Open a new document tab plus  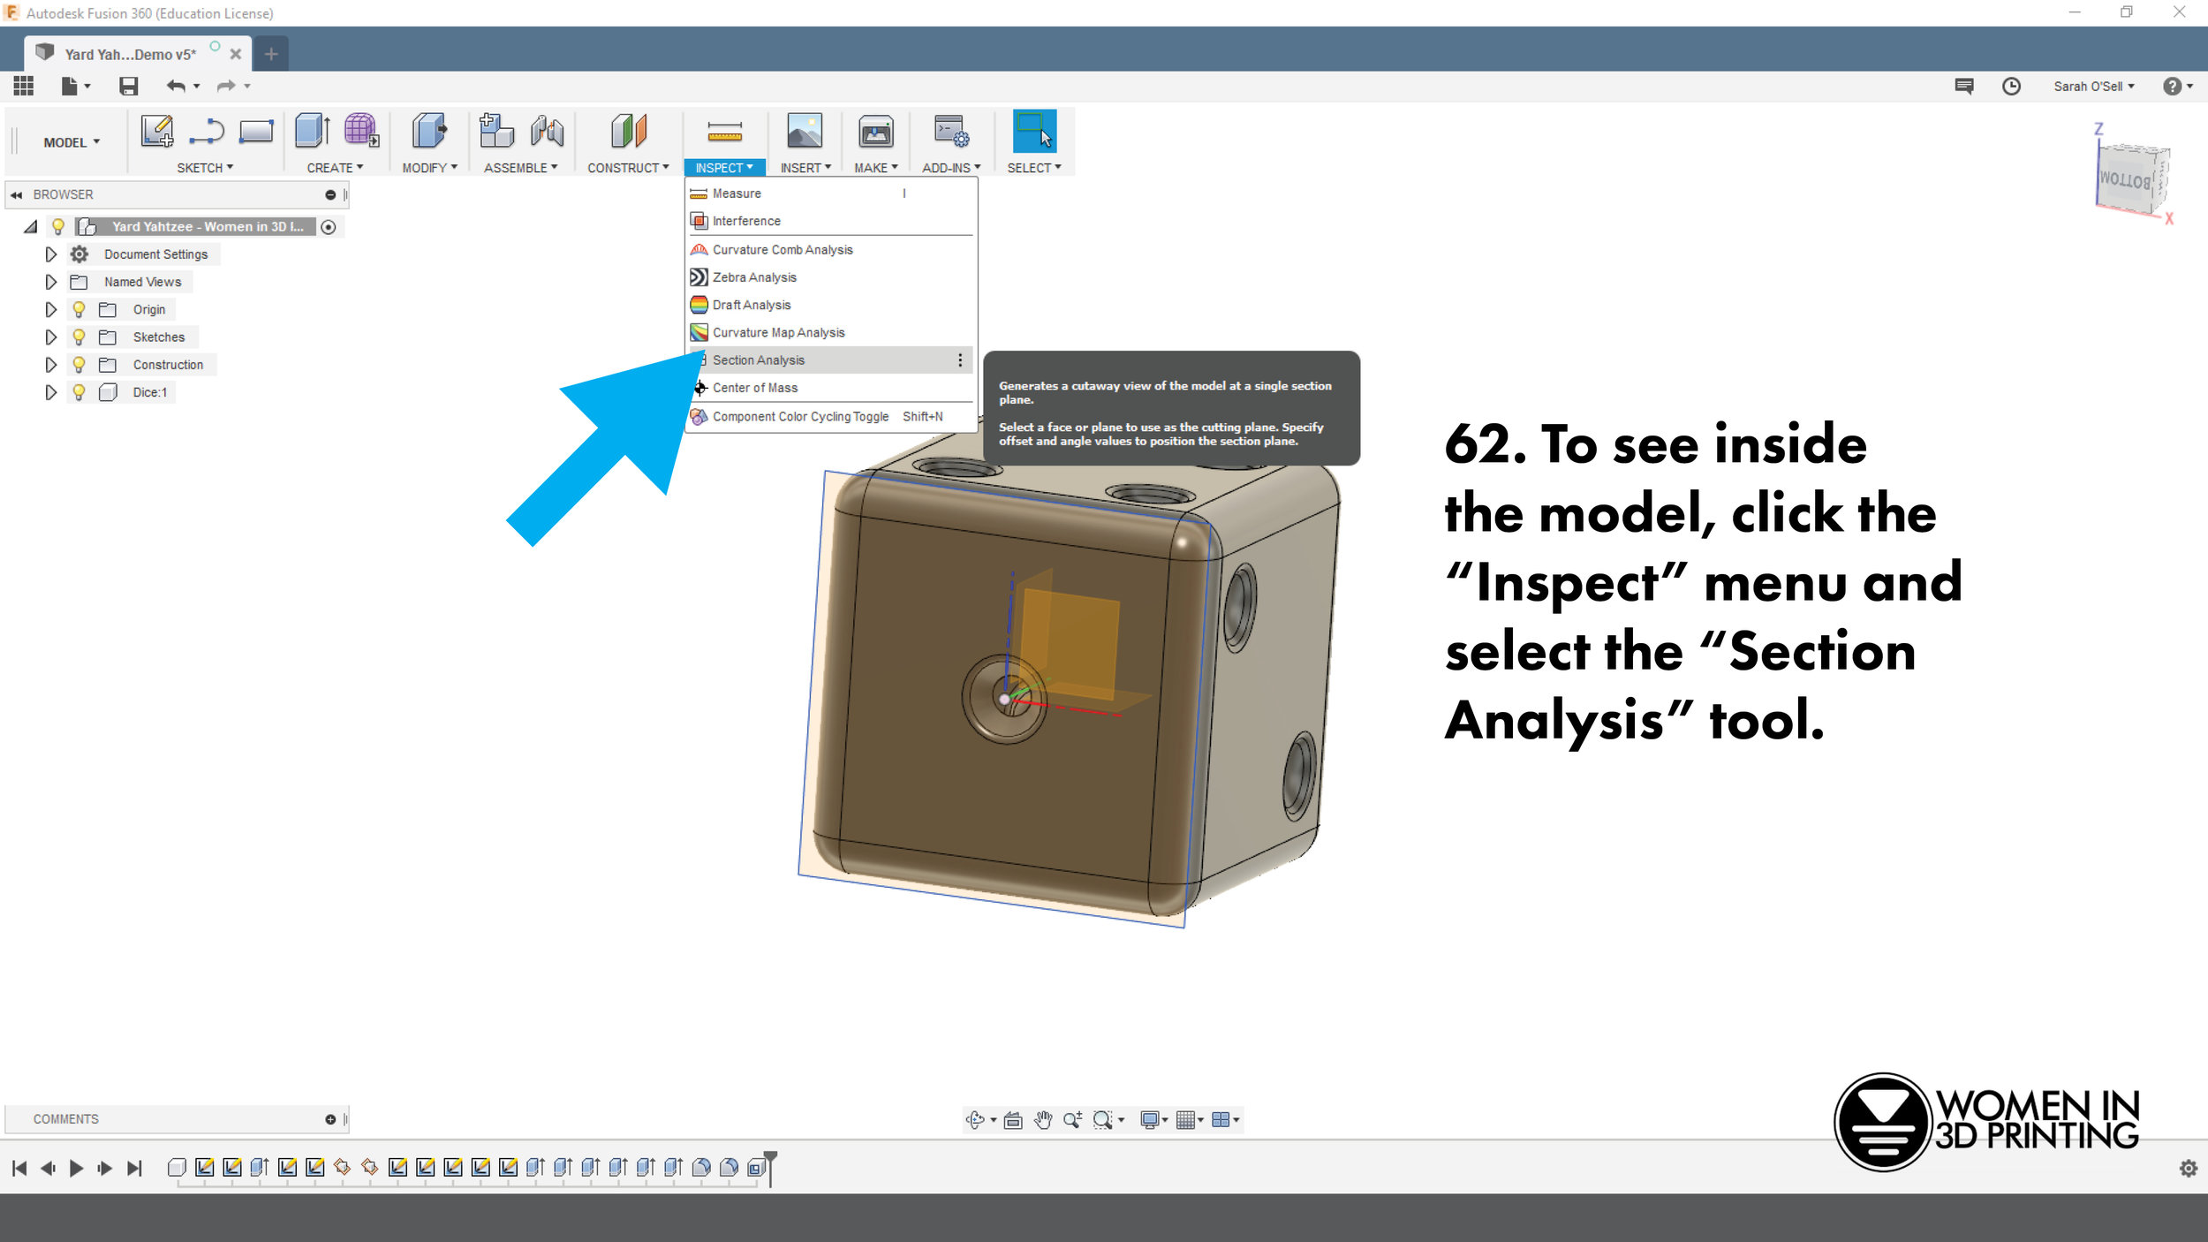pos(271,54)
